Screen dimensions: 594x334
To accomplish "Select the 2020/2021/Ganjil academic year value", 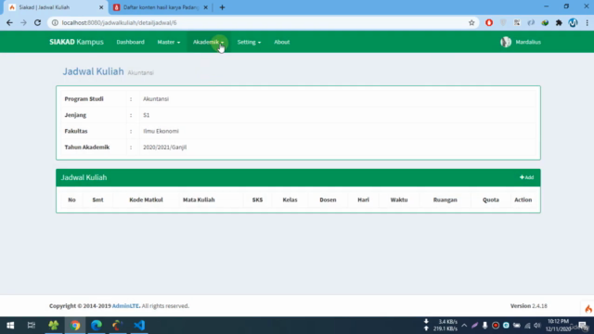I will coord(165,147).
